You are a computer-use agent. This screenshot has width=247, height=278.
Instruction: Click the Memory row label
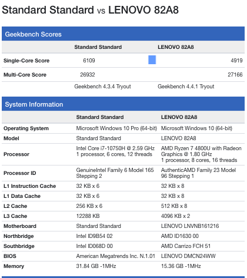pos(14,266)
